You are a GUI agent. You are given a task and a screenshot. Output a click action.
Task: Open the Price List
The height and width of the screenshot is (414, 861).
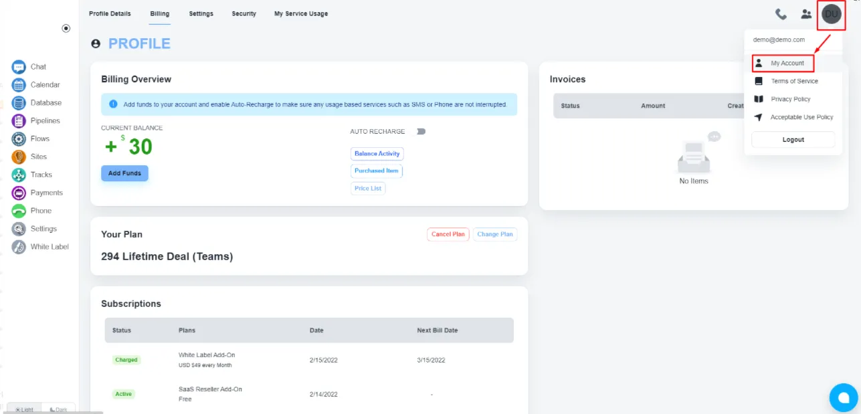[368, 189]
